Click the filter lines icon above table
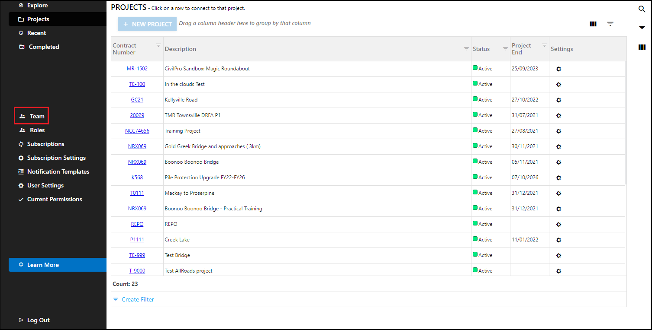 610,24
